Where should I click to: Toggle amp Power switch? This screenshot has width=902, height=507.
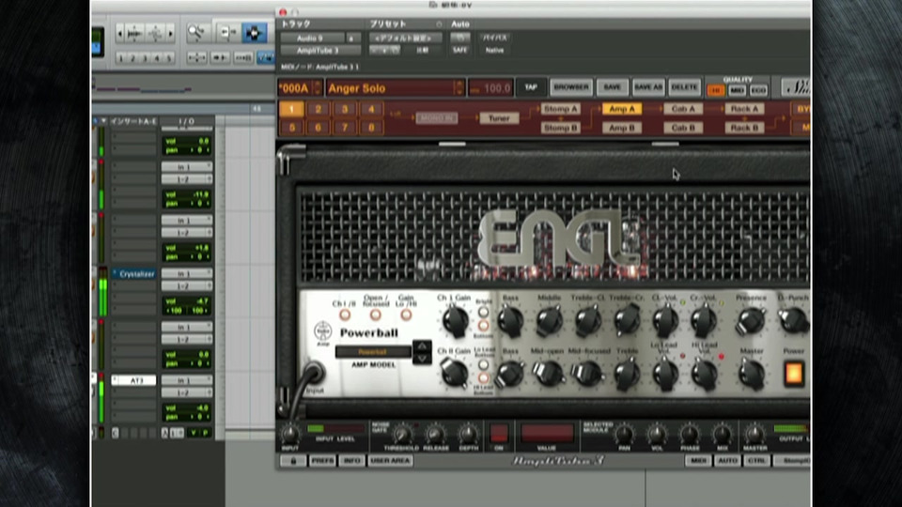tap(794, 374)
